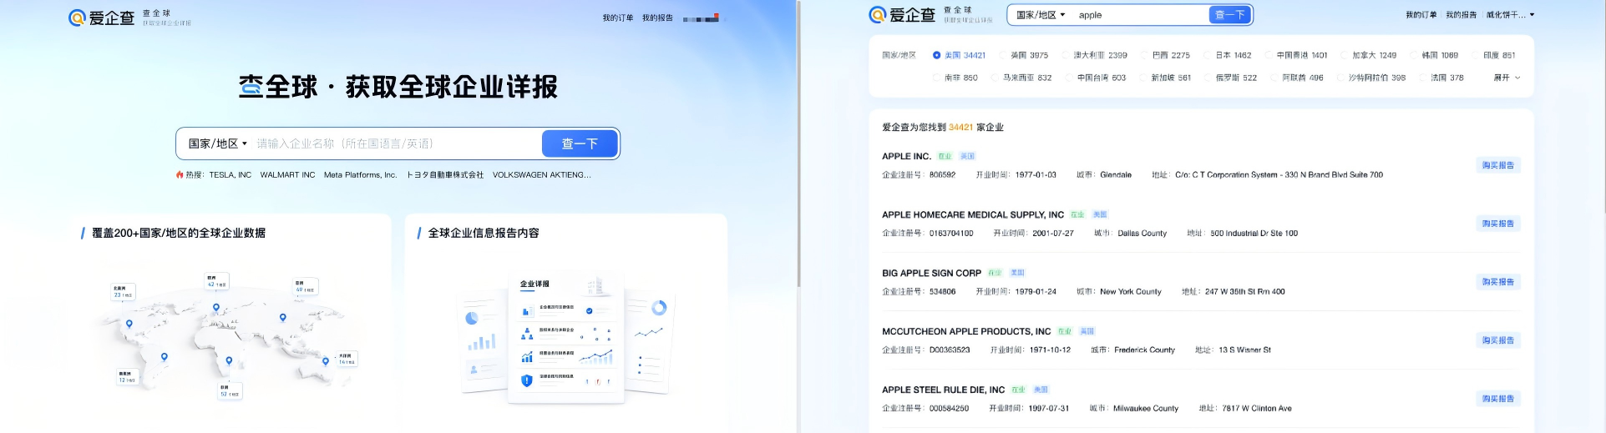Select the 印度 851 radio filter
The width and height of the screenshot is (1606, 433).
coord(1493,55)
